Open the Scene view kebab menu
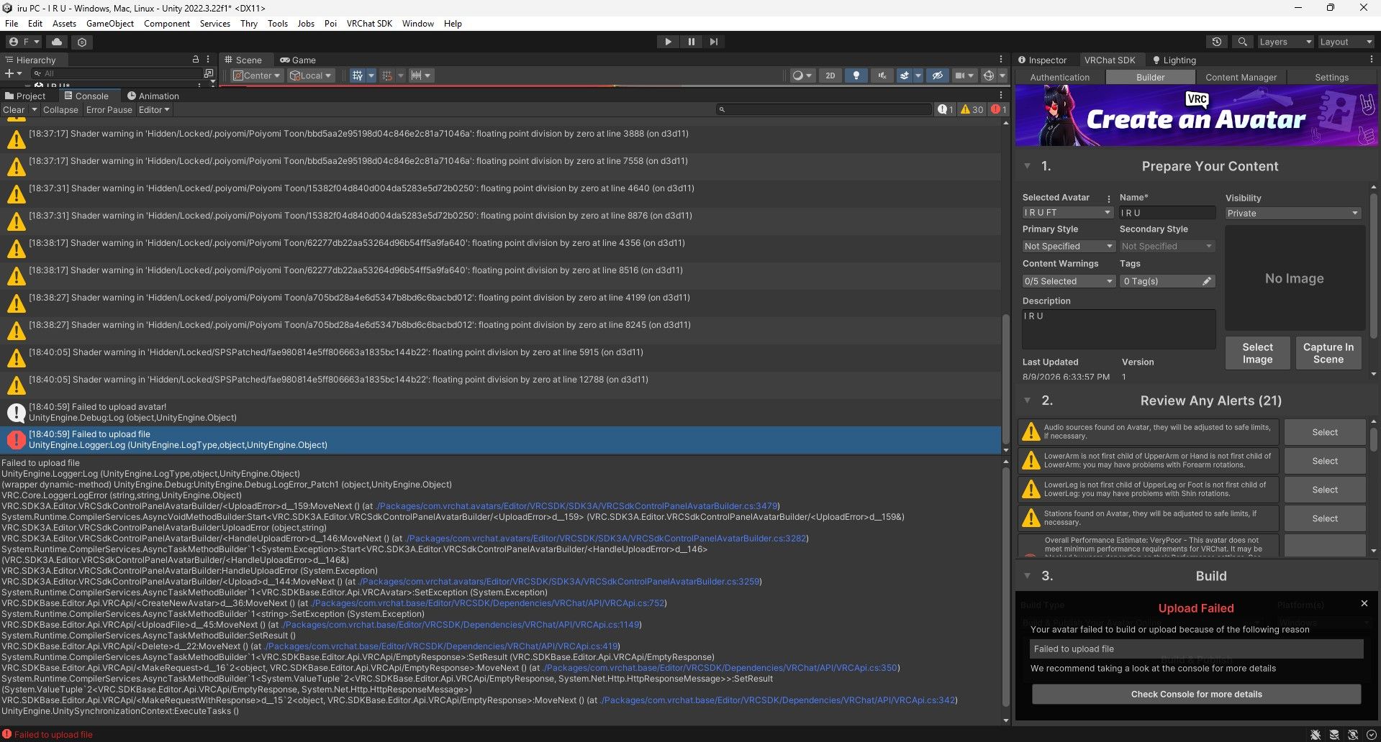 pyautogui.click(x=1000, y=60)
